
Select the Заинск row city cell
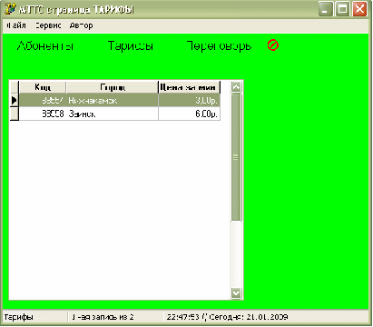(x=113, y=114)
